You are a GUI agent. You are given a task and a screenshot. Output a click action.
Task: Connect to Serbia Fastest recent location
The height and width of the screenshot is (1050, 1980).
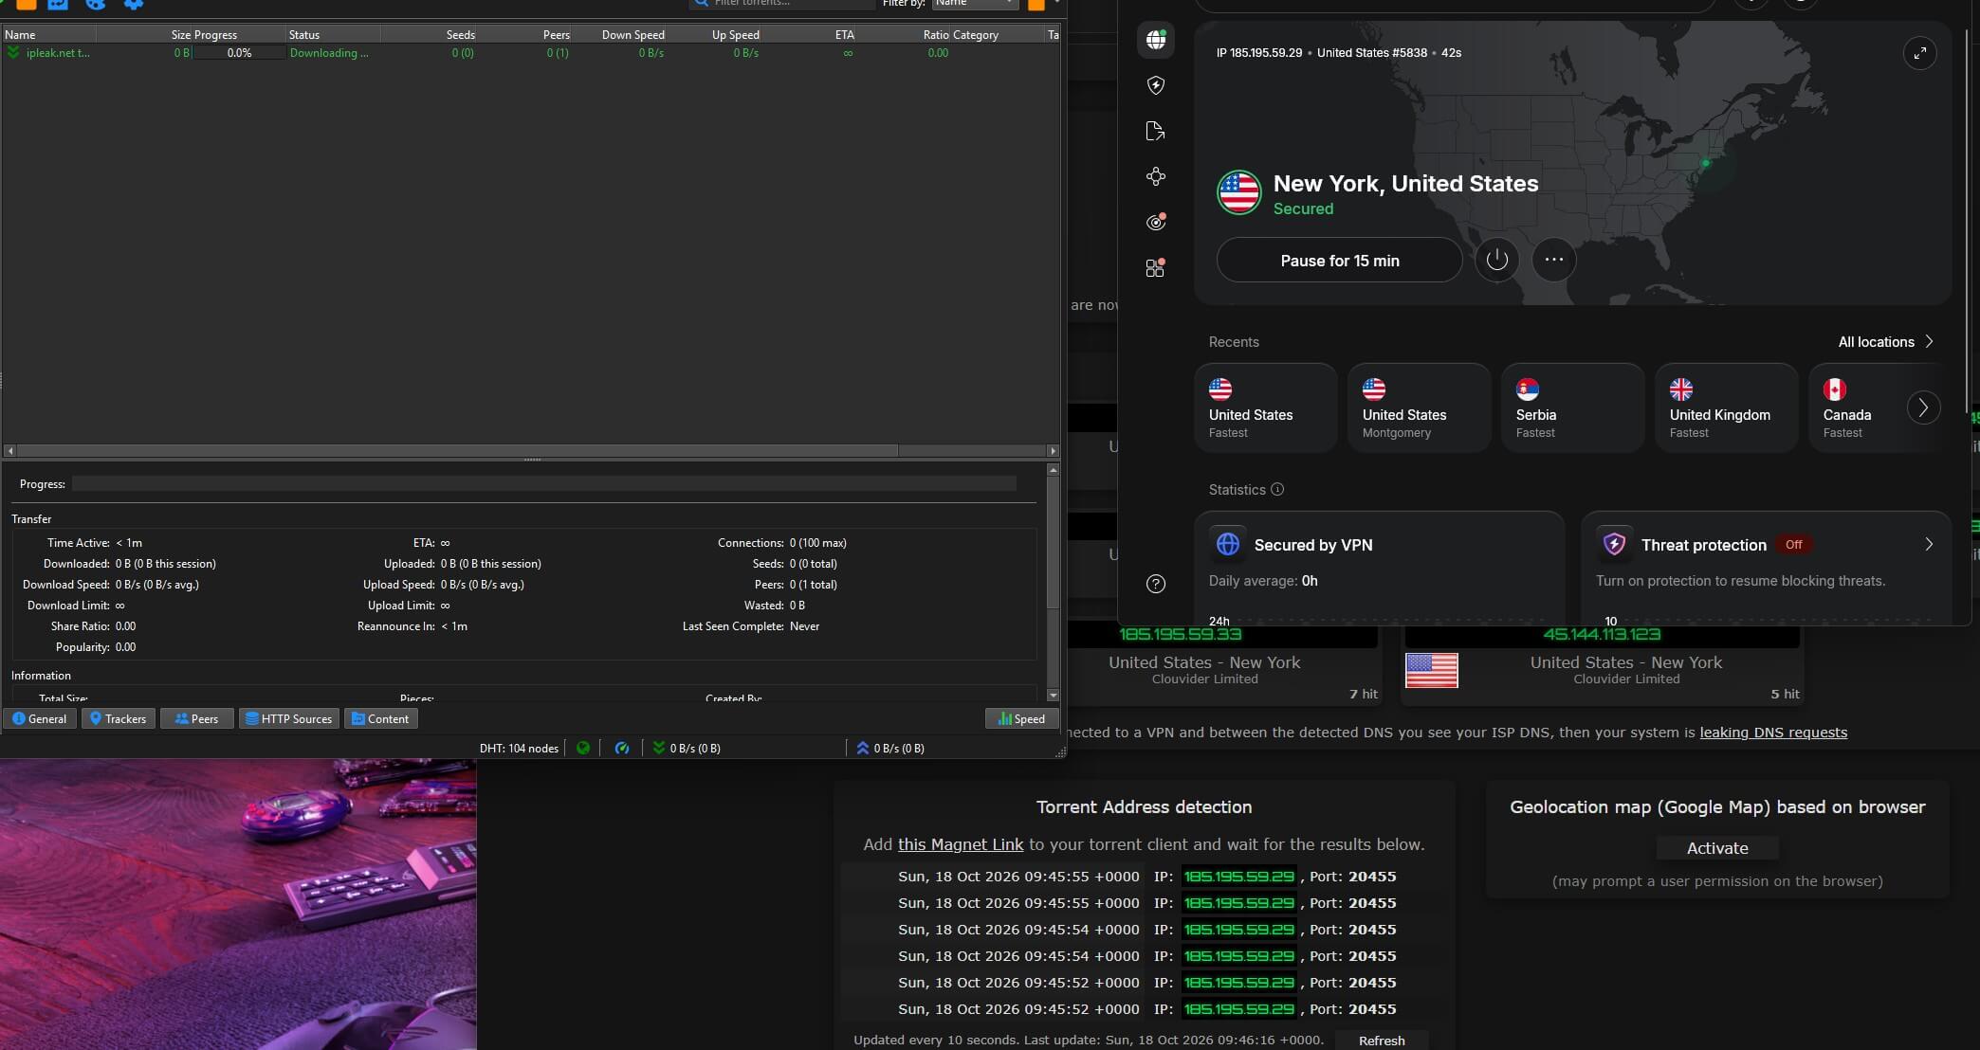coord(1572,407)
